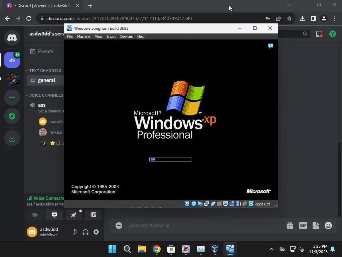
Task: Reload the Discord page in Chrome
Action: [x=29, y=19]
